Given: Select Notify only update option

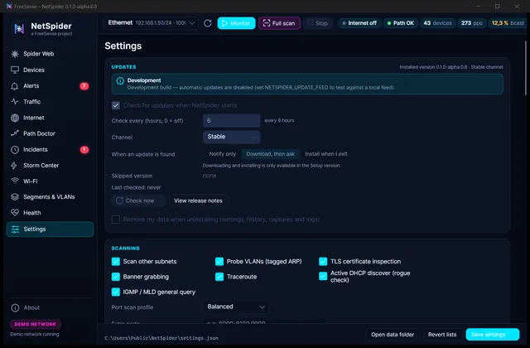Looking at the screenshot, I should pos(223,154).
